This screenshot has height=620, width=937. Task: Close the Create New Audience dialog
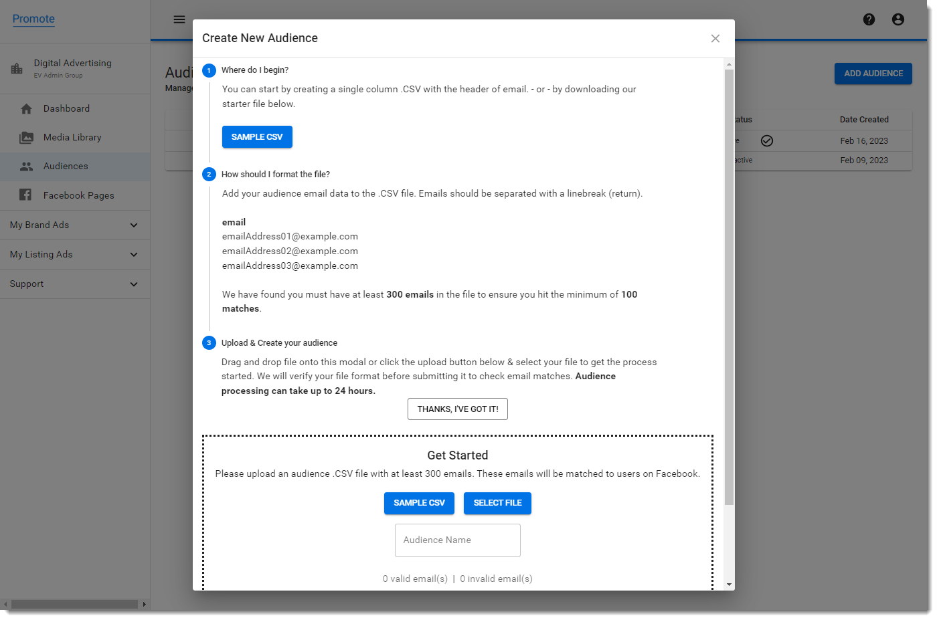[x=715, y=39]
